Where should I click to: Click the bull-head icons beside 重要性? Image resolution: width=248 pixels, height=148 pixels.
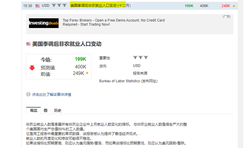coord(140,57)
